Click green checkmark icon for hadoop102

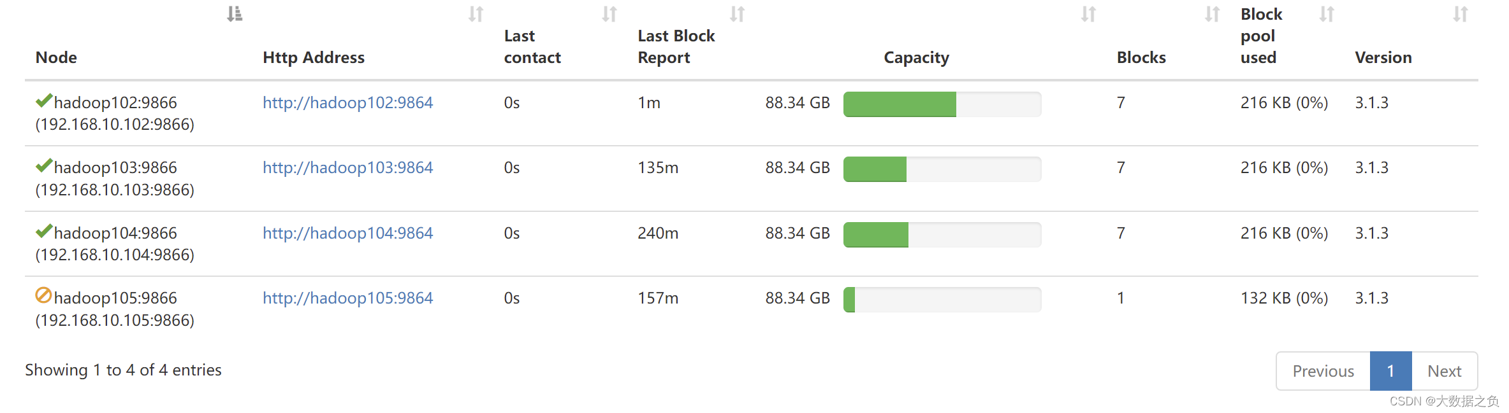click(44, 101)
